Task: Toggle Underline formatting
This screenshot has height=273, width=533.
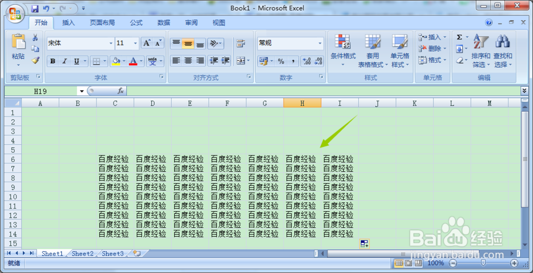Action: (x=76, y=61)
